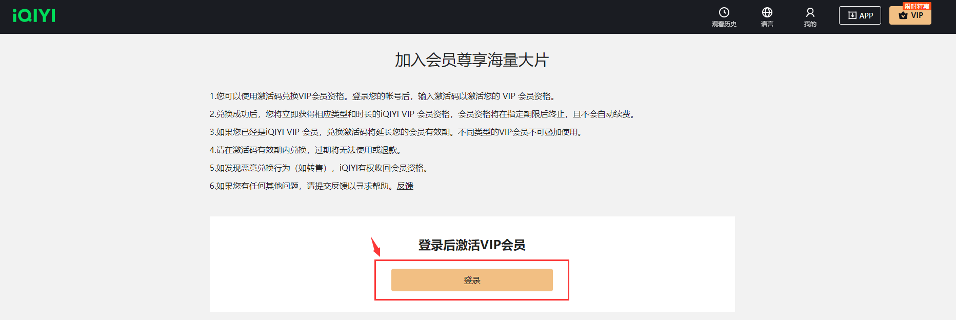This screenshot has width=956, height=320.
Task: Click the red arrow annotation
Action: click(375, 246)
